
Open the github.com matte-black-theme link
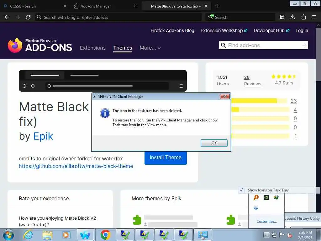point(76,166)
